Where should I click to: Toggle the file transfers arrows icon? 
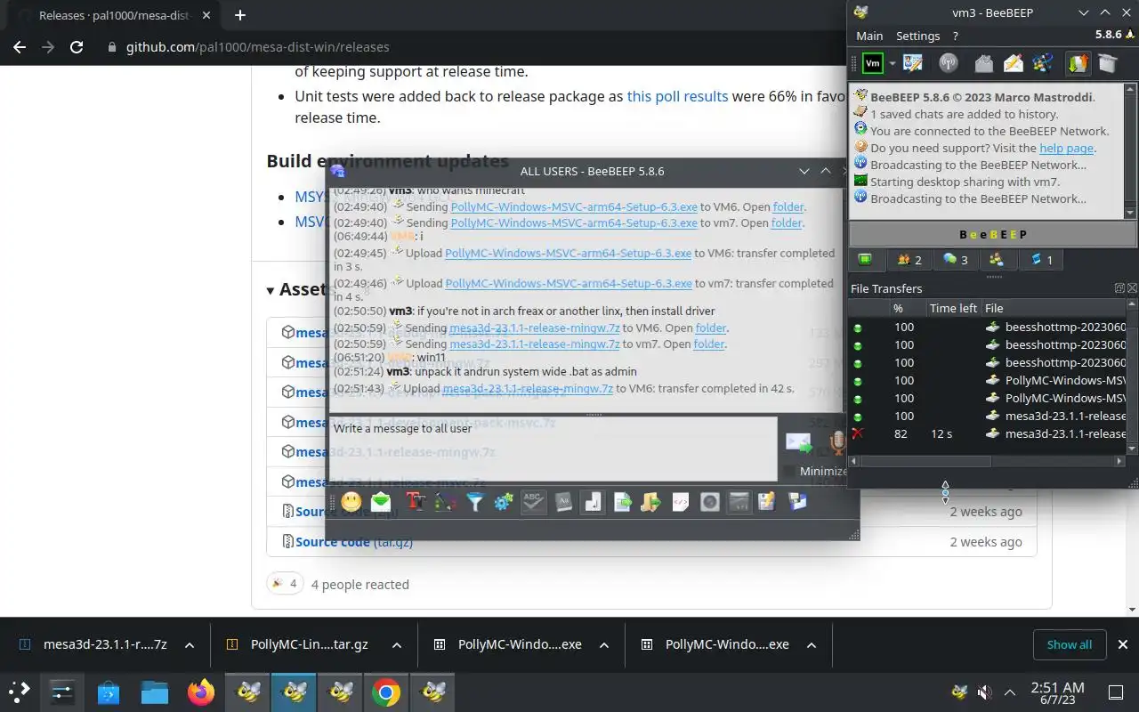pos(1078,63)
